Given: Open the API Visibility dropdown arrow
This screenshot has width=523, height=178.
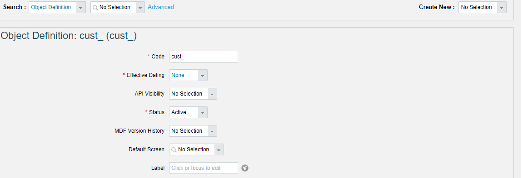Looking at the screenshot, I should 212,94.
